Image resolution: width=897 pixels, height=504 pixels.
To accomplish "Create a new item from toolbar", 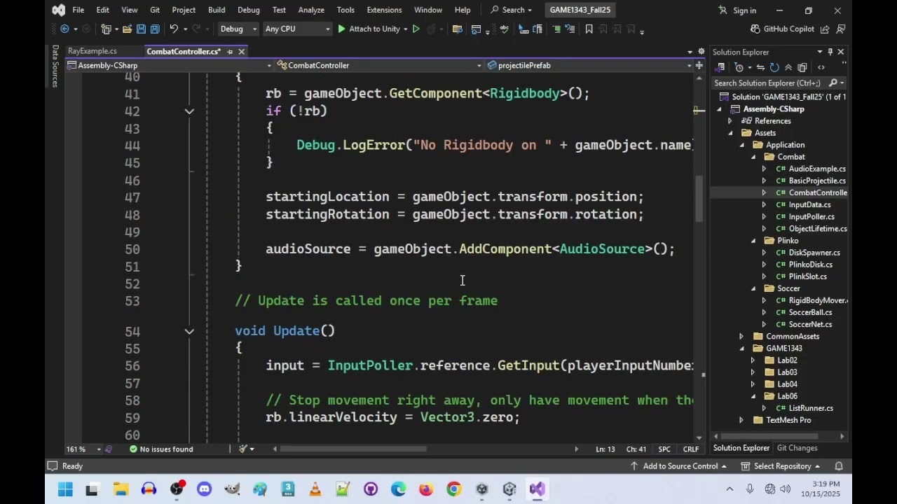I will (x=107, y=29).
